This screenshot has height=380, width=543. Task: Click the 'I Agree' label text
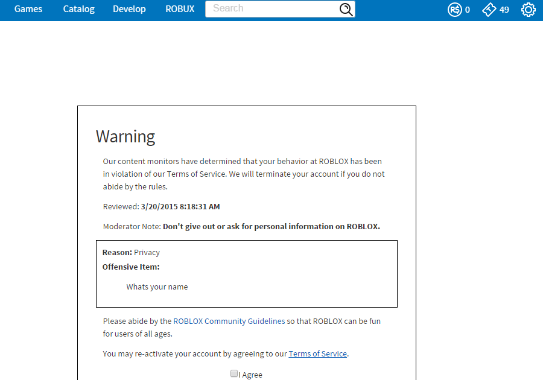point(250,375)
